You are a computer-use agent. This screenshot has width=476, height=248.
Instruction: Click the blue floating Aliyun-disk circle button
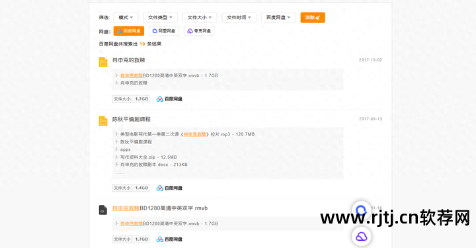[361, 210]
